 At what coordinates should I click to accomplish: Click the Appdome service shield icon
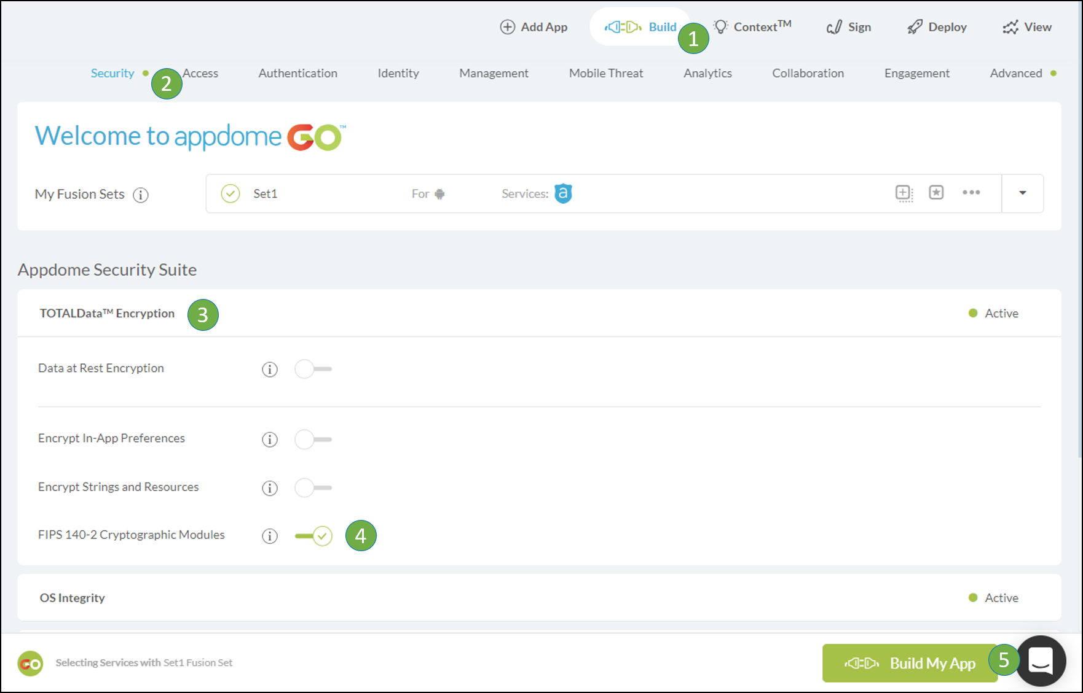click(563, 193)
